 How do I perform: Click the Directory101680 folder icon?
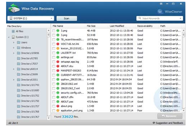18,90
